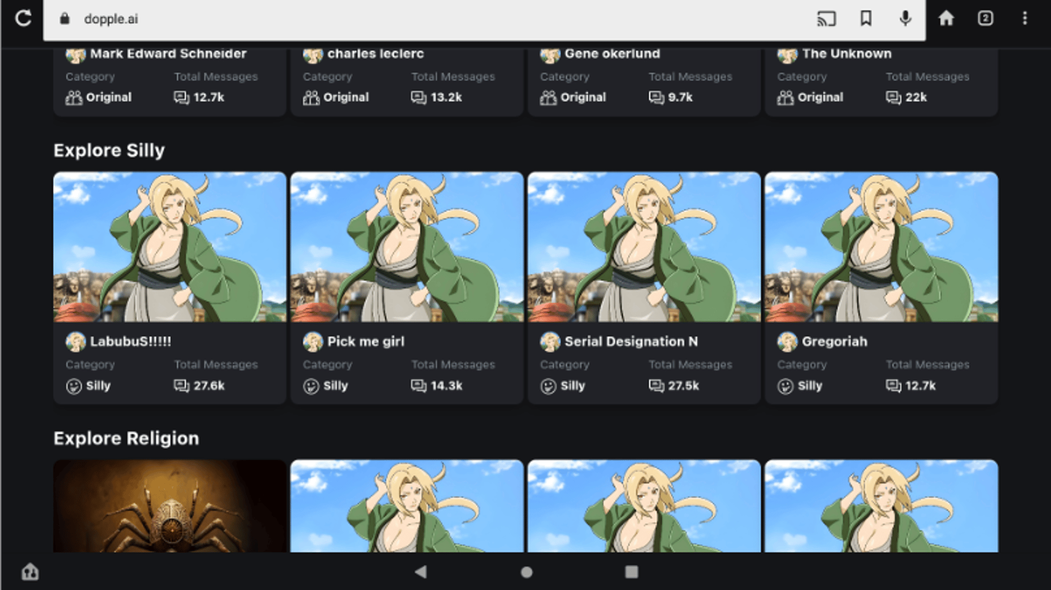Select the Serial Designation N character name
The height and width of the screenshot is (590, 1051).
pos(631,341)
